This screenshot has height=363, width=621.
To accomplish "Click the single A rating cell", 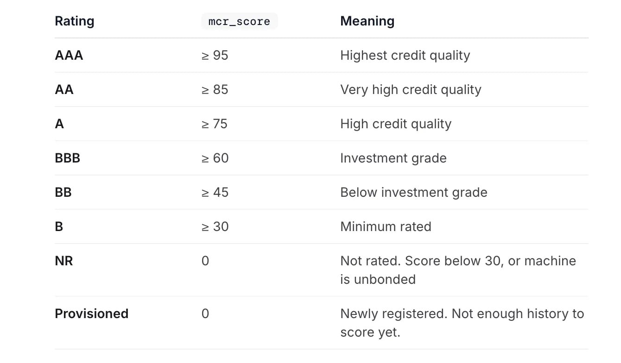I will coord(59,124).
